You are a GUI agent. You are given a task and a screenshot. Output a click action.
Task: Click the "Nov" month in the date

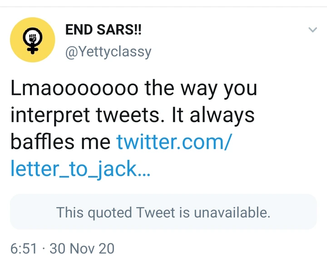[x=81, y=248]
